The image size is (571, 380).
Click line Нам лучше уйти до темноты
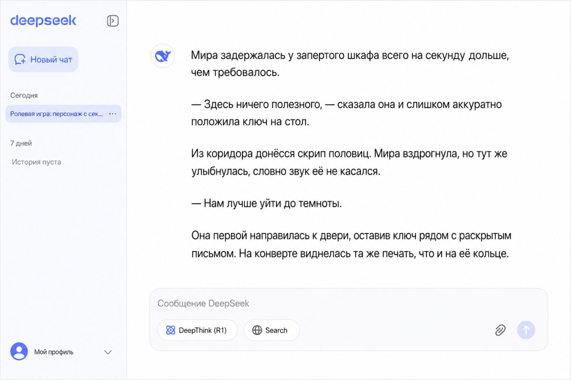point(266,203)
